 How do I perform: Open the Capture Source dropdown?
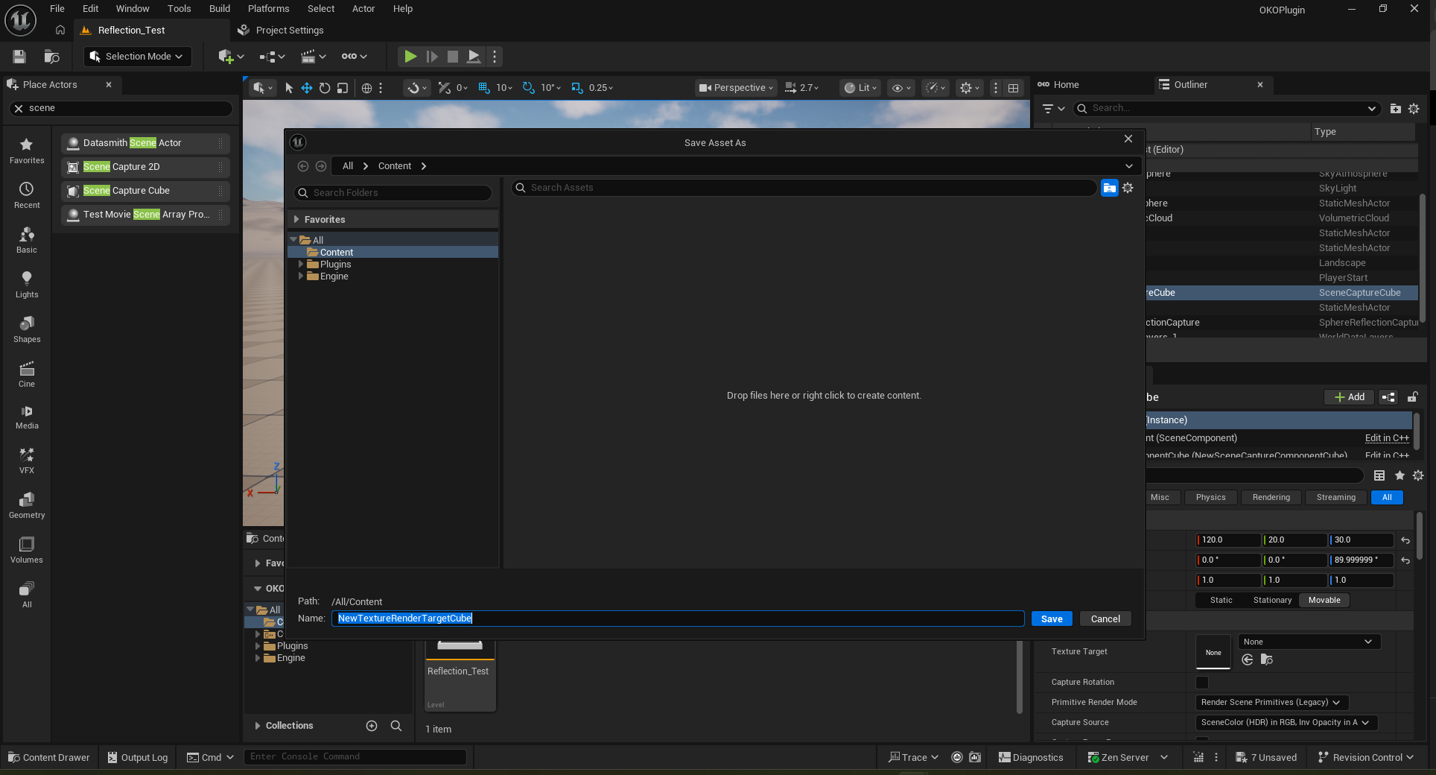[1286, 723]
